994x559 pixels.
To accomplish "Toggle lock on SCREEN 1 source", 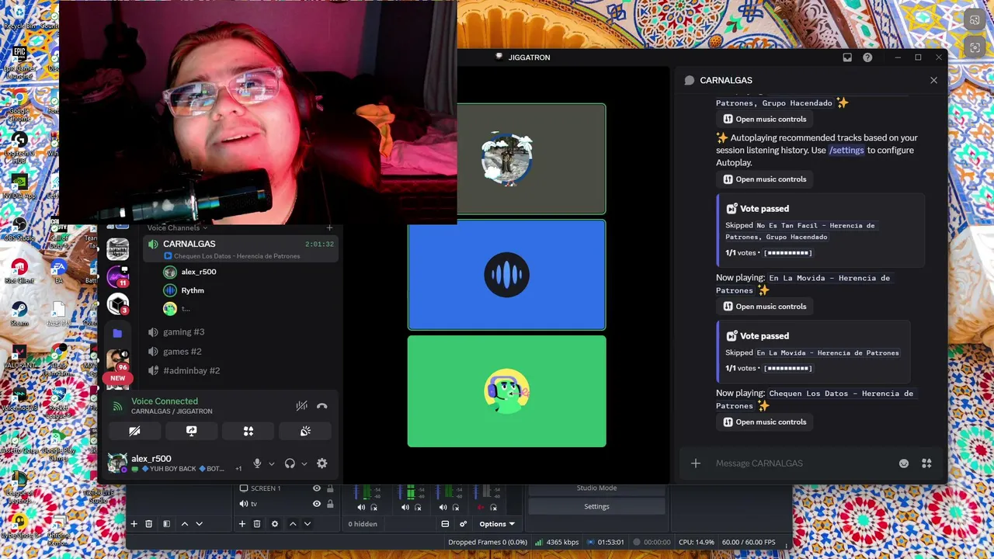I will pos(330,488).
